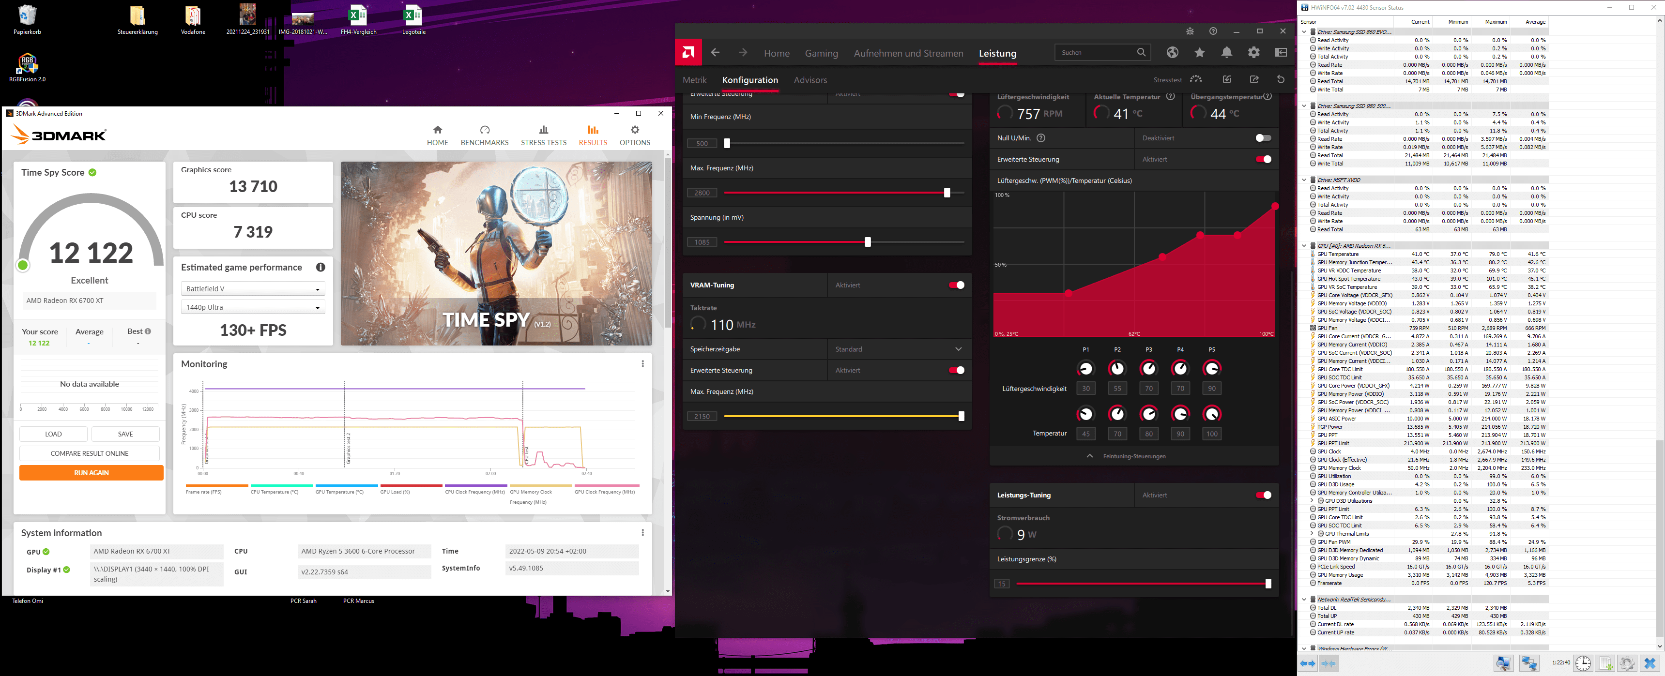Screen dimensions: 1665x676
Task: Open Gaming tab in Radeon Software
Action: pos(822,53)
